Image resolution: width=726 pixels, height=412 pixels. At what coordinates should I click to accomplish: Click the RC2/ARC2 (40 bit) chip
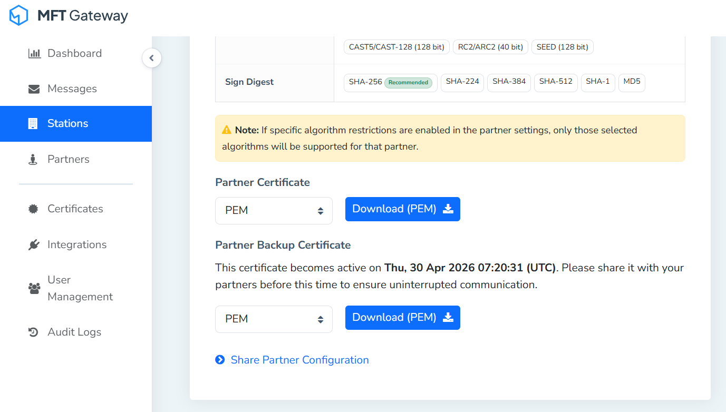(x=490, y=47)
